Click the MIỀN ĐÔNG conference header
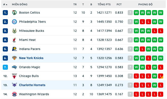 [x=20, y=5]
